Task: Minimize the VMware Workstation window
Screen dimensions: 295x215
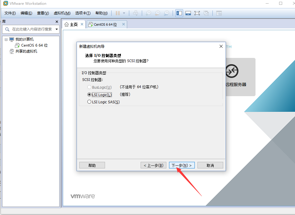Action: pos(267,3)
